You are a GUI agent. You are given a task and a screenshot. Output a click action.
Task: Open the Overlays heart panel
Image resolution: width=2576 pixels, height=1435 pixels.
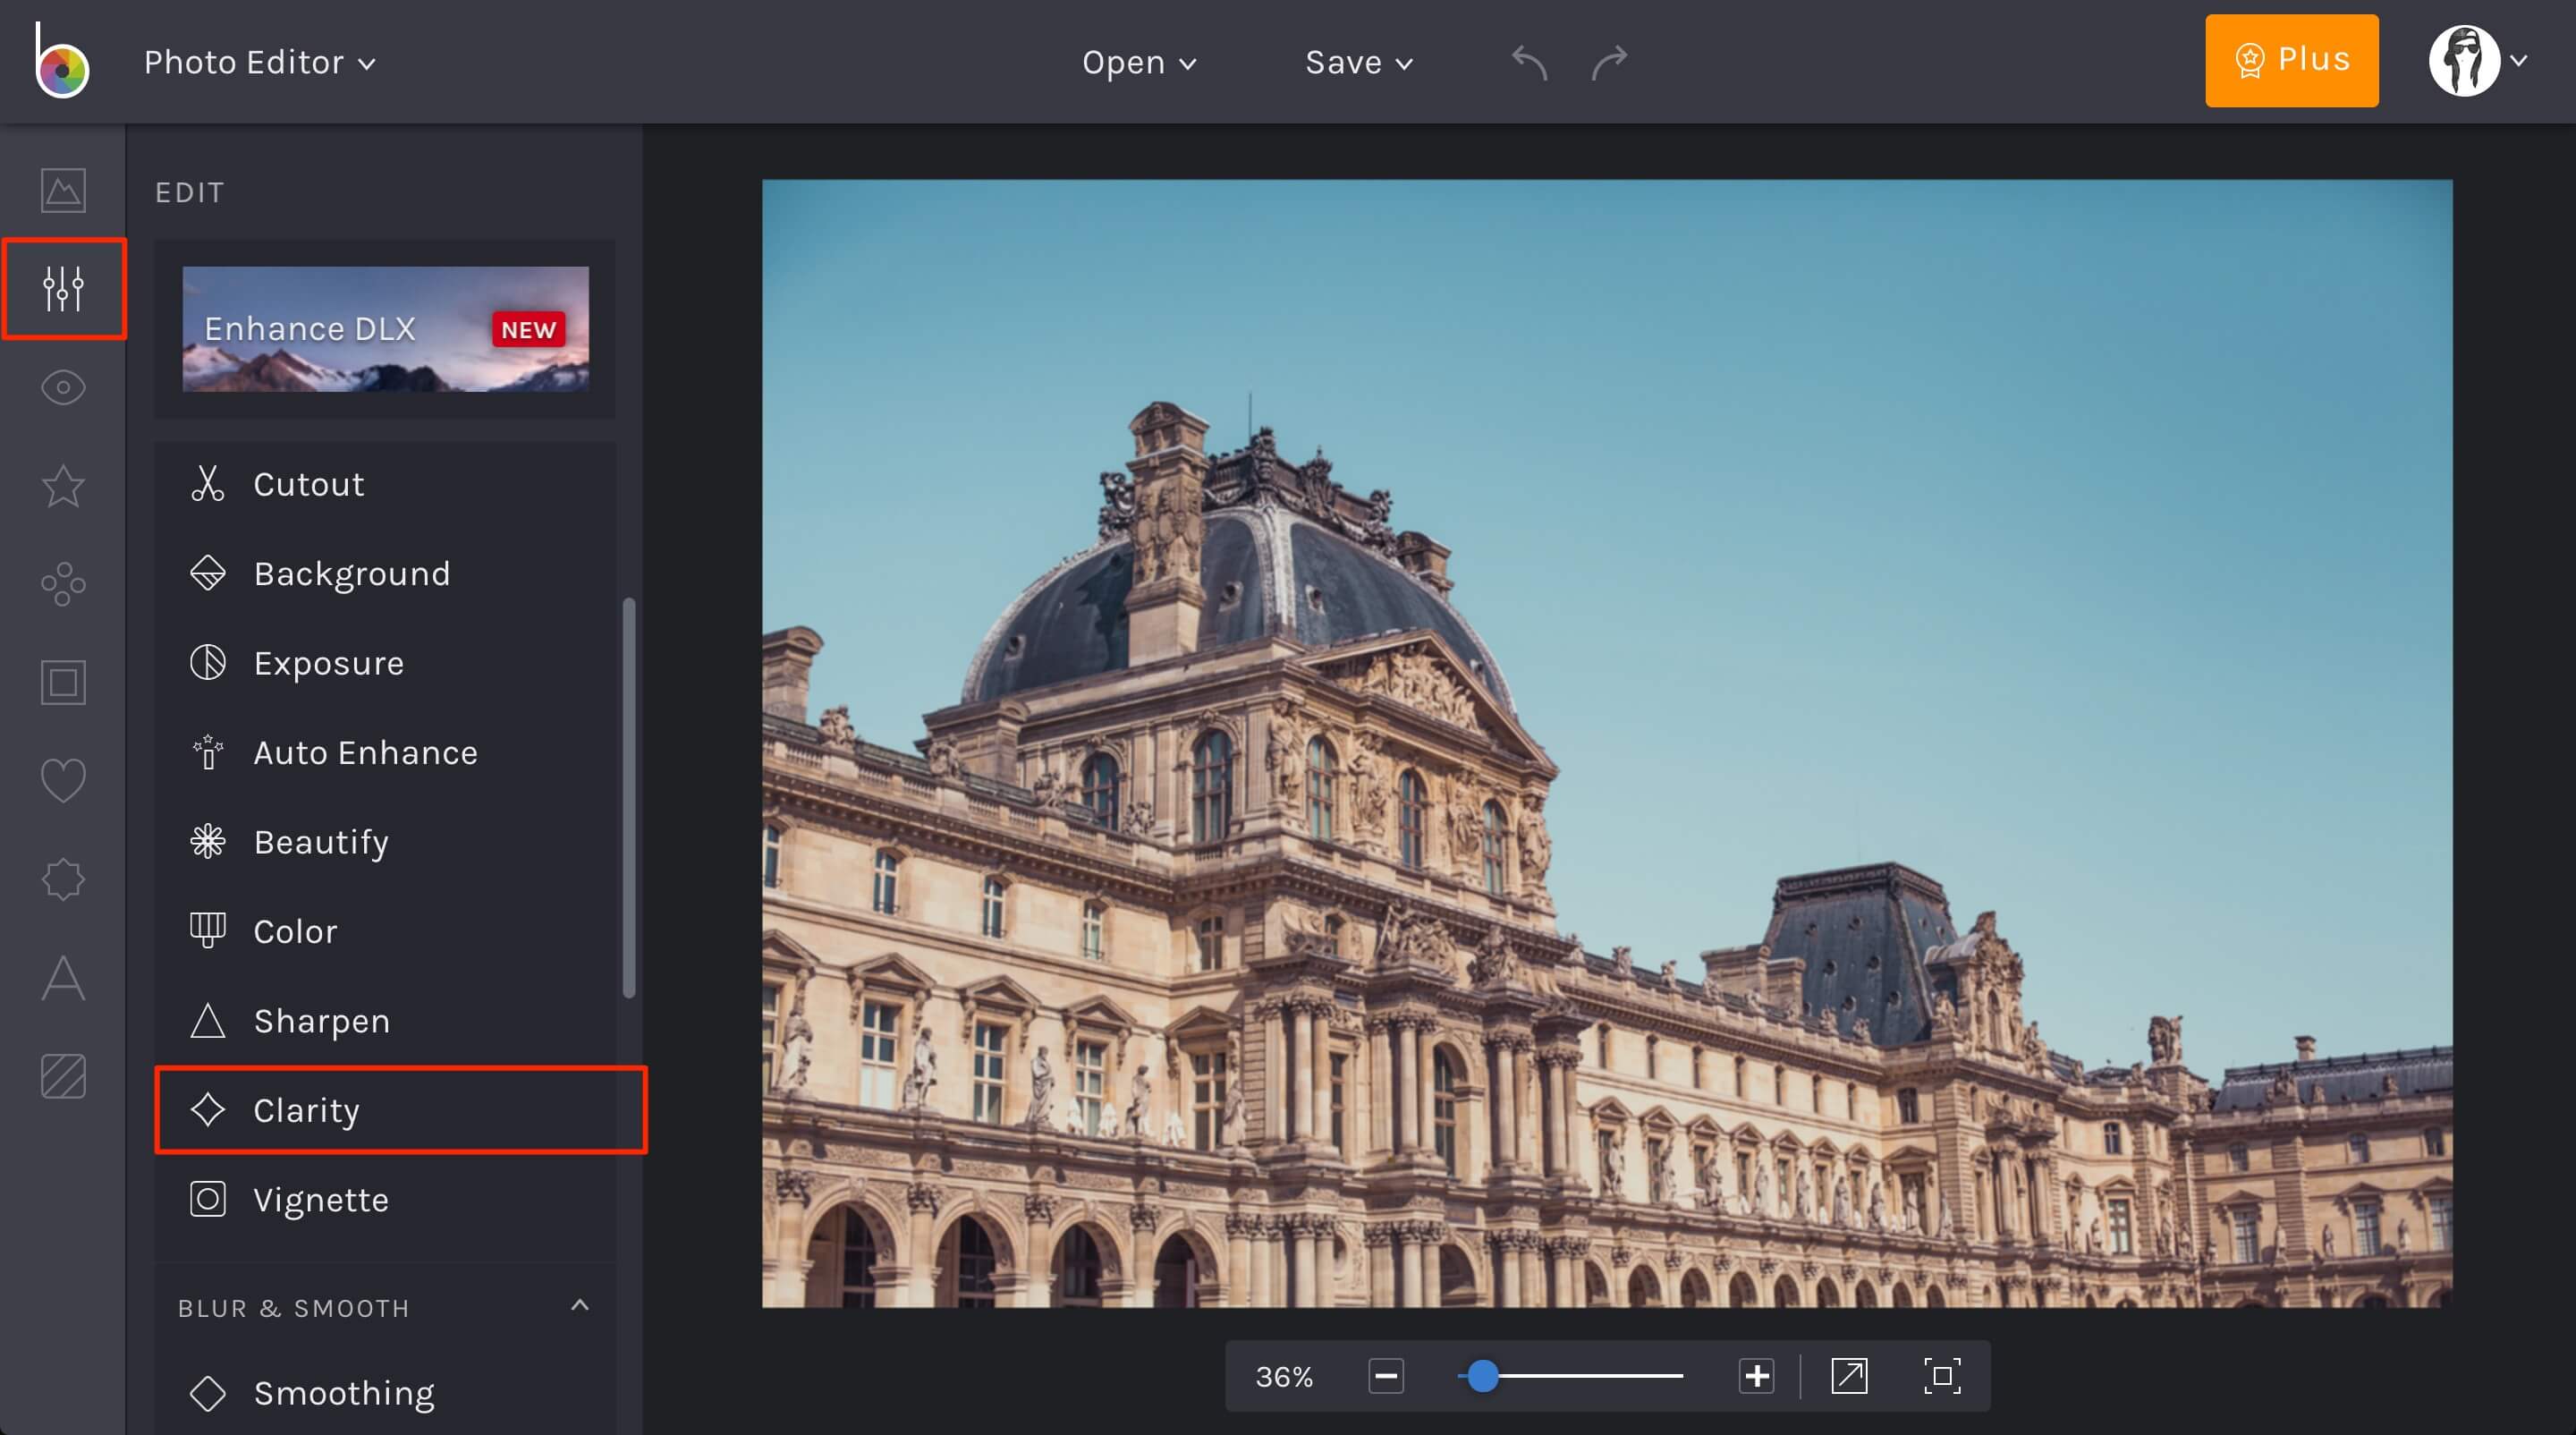[63, 780]
